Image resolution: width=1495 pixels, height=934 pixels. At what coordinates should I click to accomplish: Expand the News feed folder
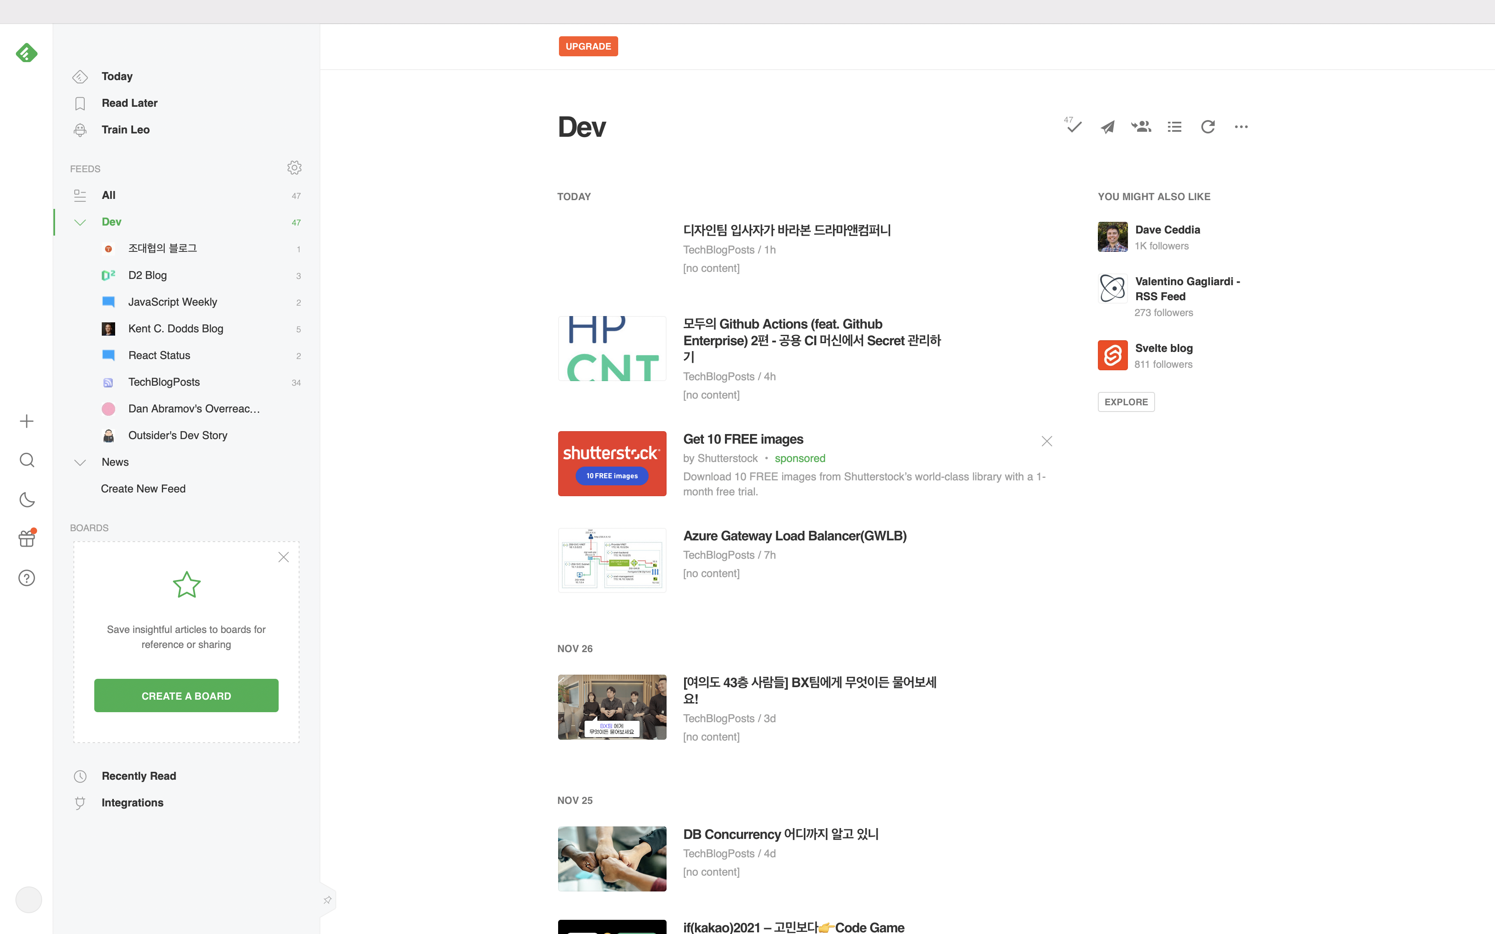click(x=81, y=462)
